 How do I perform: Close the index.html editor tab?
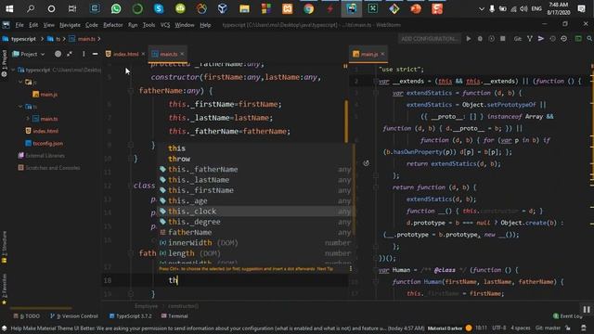143,54
